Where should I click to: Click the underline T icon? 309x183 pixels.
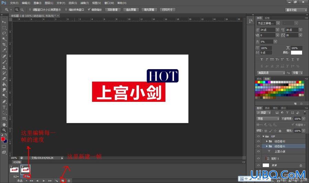click(293, 59)
